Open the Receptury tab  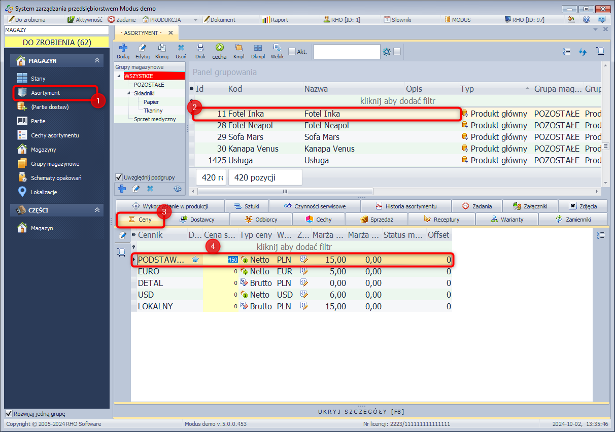(441, 220)
